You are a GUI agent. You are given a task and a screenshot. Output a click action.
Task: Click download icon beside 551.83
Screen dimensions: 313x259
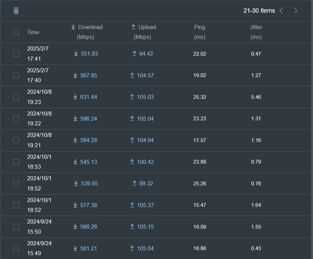(x=76, y=54)
